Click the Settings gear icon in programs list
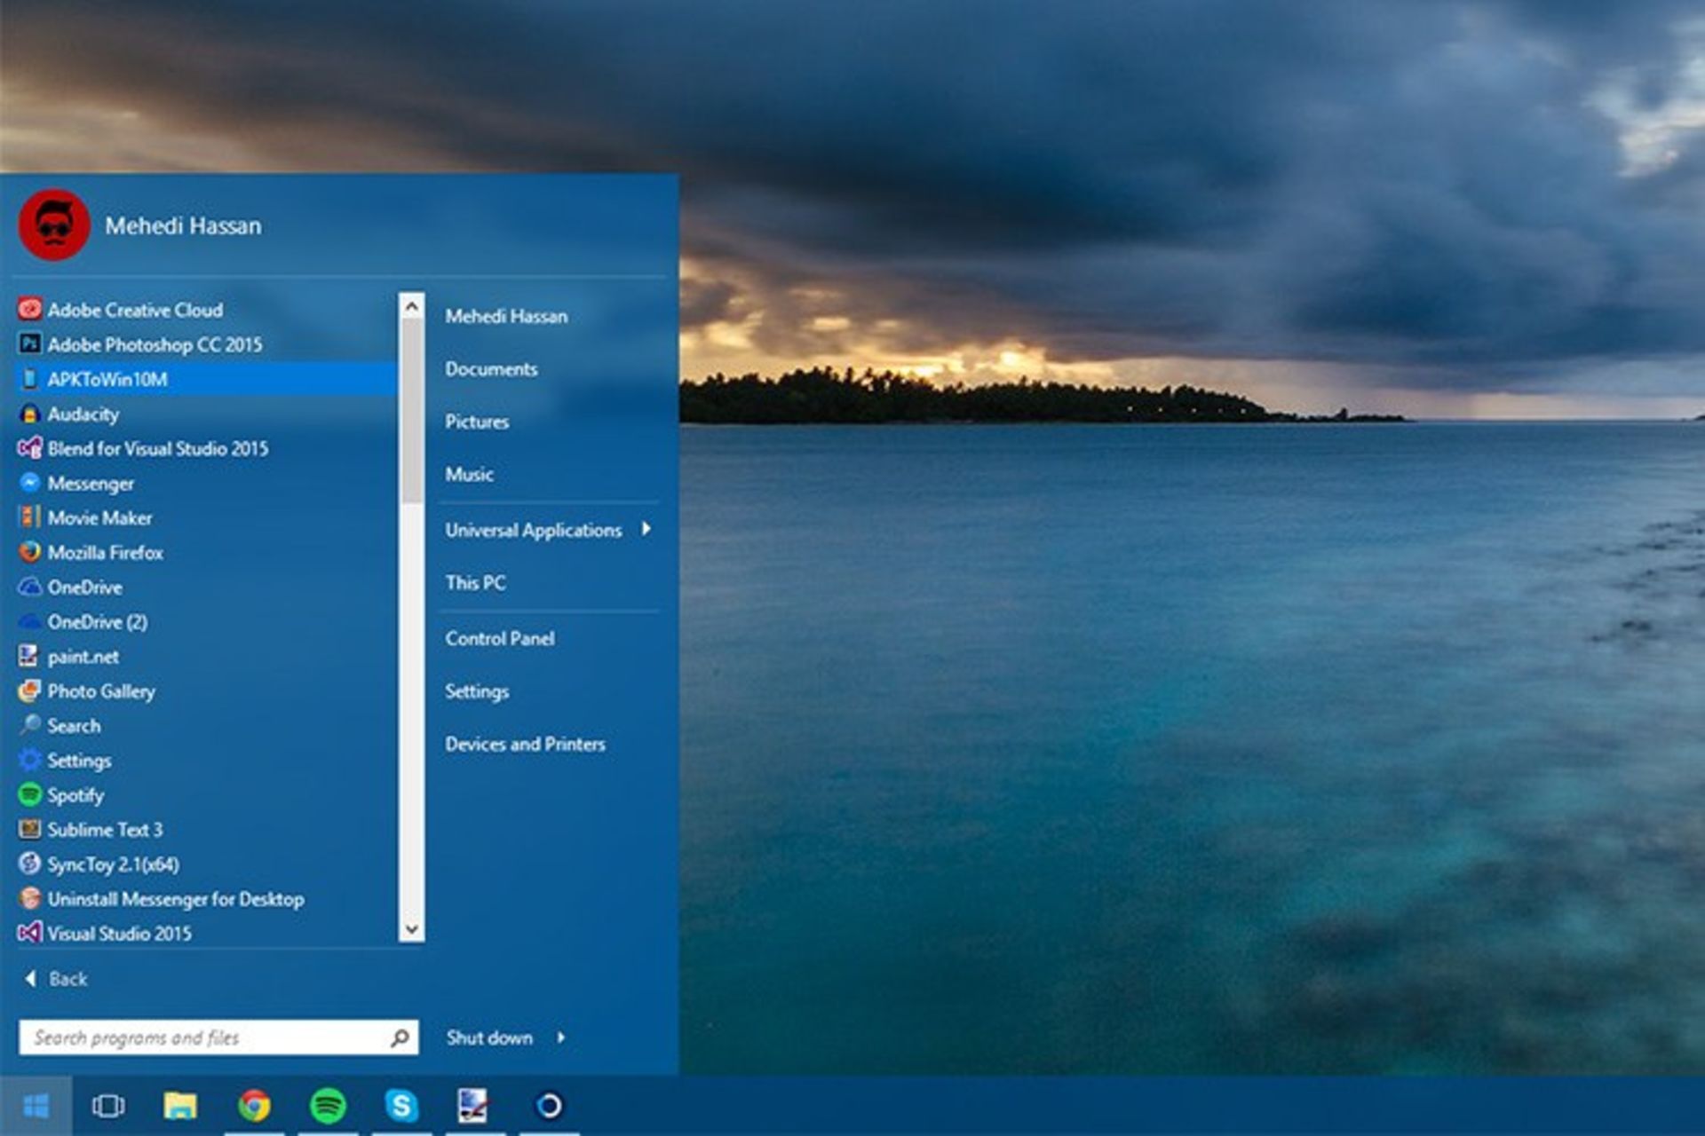This screenshot has width=1705, height=1136. [x=30, y=760]
